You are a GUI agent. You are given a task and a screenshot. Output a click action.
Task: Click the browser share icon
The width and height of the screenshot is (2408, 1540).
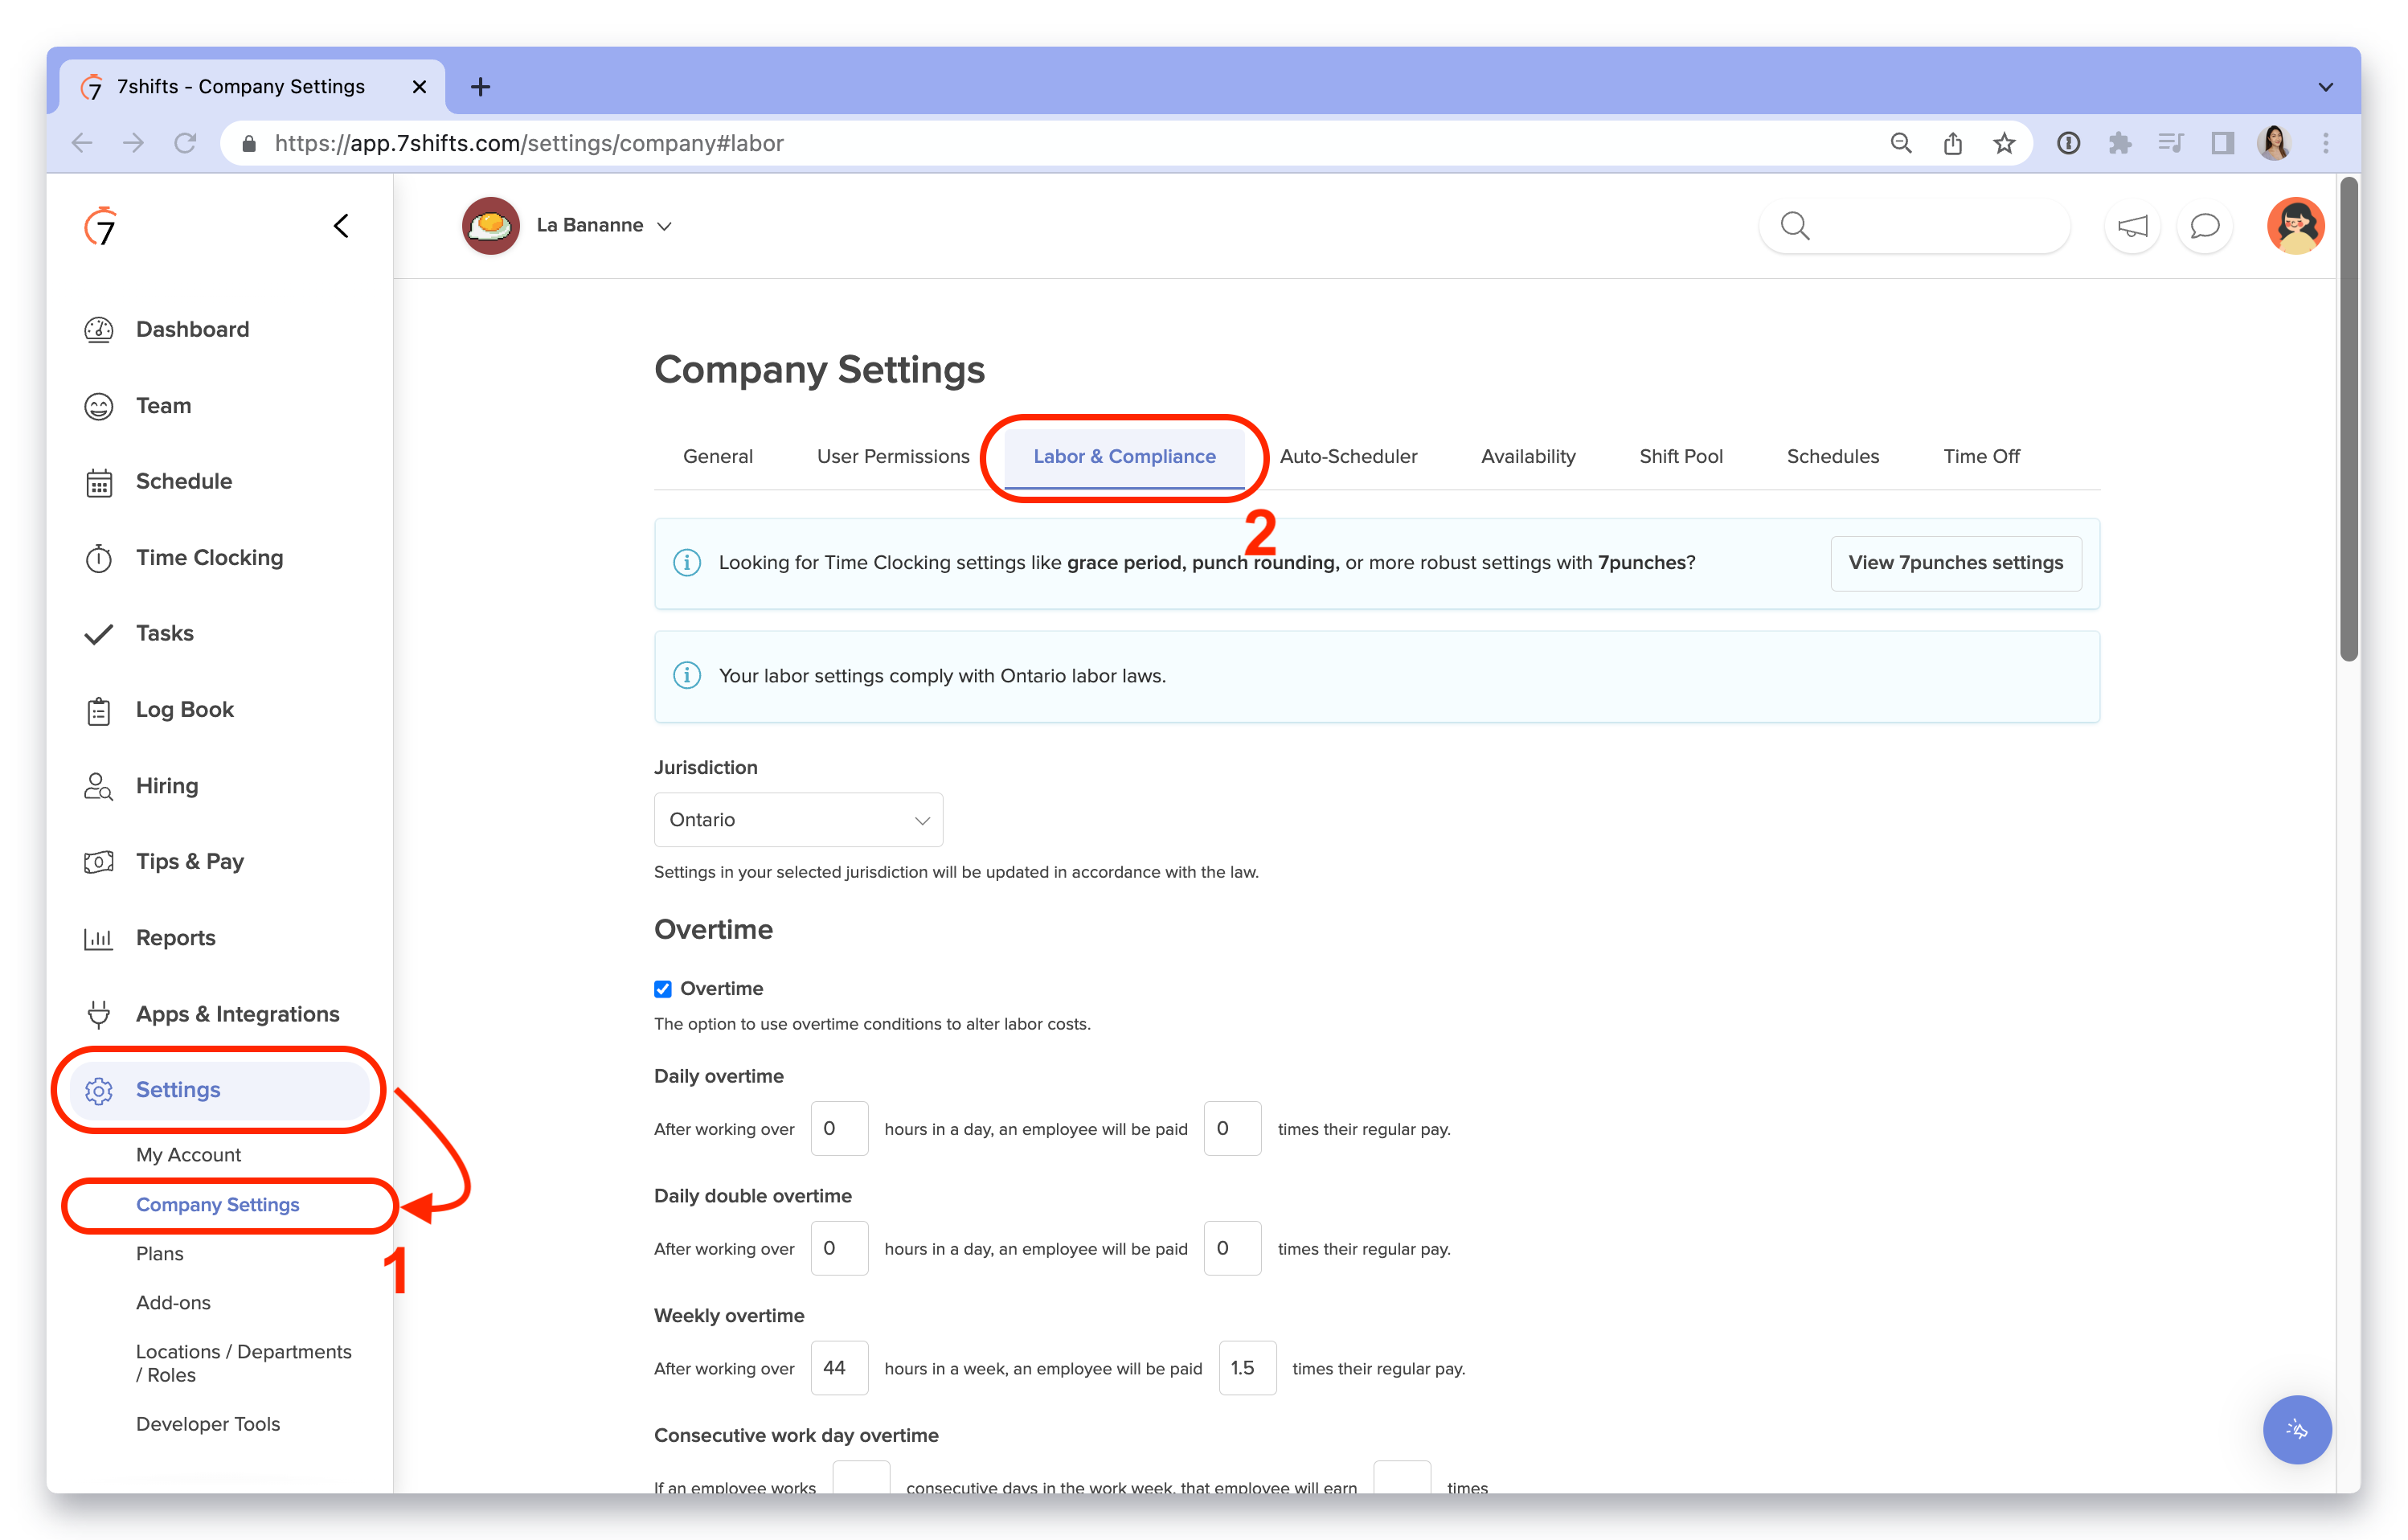tap(1952, 143)
